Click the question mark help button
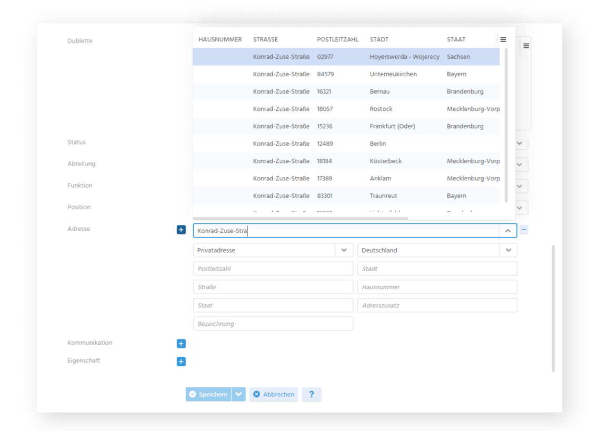The height and width of the screenshot is (431, 600). click(312, 394)
